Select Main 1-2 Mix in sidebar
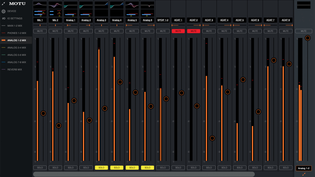The width and height of the screenshot is (315, 177). 15,25
